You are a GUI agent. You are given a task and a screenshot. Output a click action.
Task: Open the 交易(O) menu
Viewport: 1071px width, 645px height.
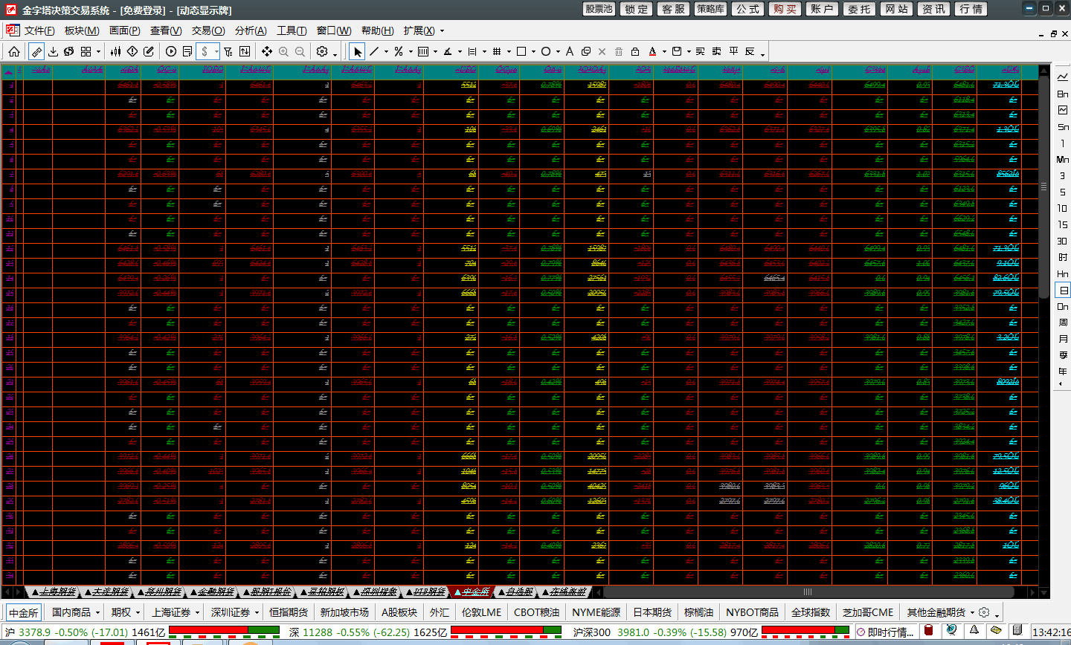pyautogui.click(x=208, y=30)
